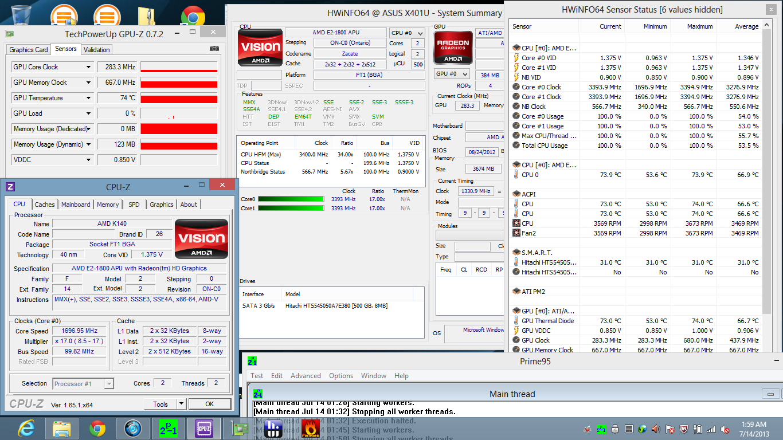The height and width of the screenshot is (440, 783).
Task: Open the VDDC sensor dropdown
Action: 88,160
